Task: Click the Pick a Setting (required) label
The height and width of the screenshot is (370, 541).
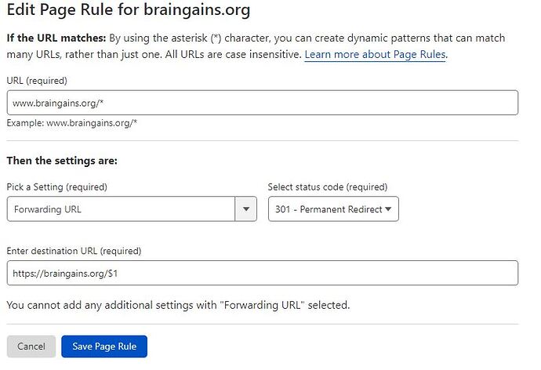Action: click(x=57, y=187)
